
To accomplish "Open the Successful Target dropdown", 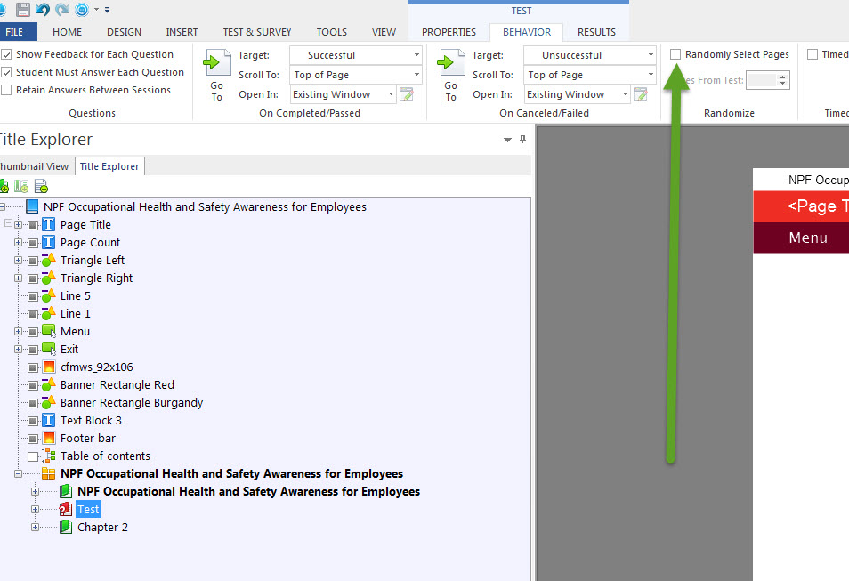I will [416, 54].
